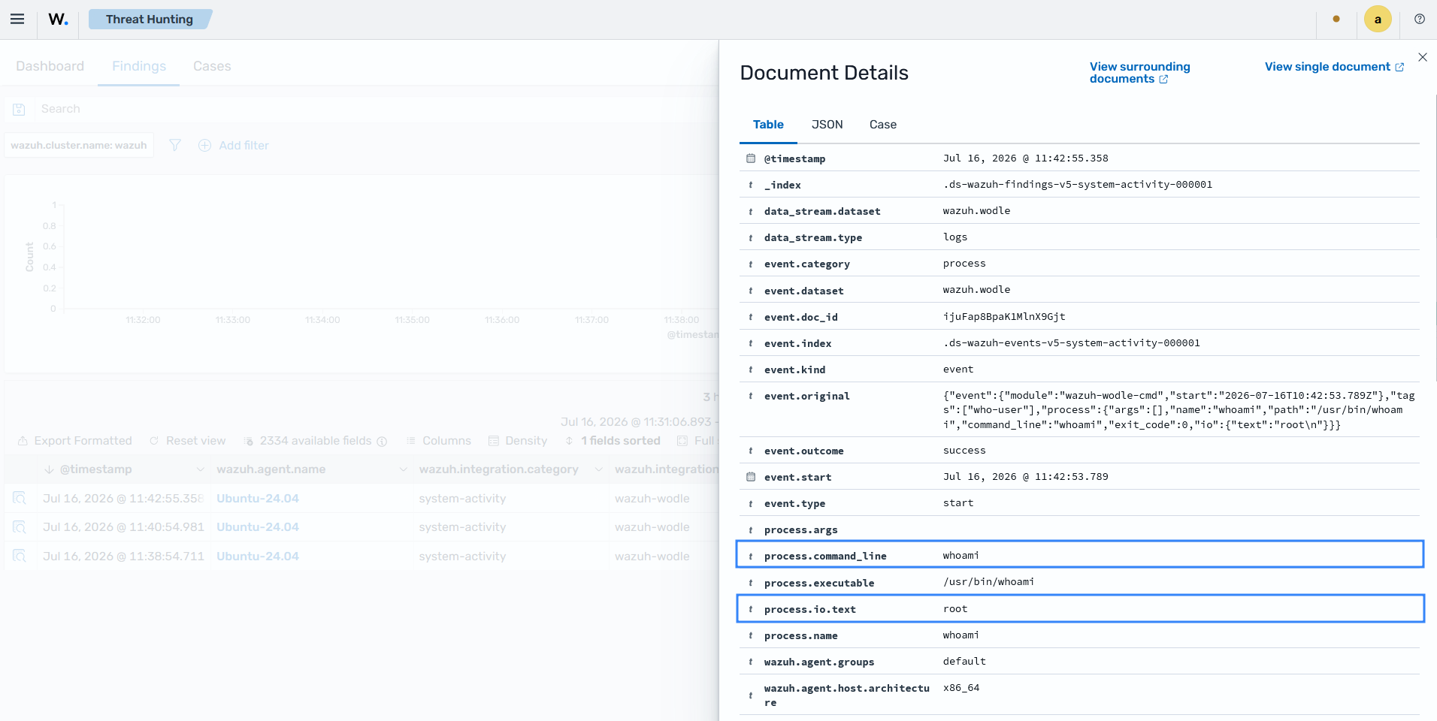This screenshot has height=721, width=1437.
Task: Click the text-type icon beside event.original
Action: click(x=751, y=396)
